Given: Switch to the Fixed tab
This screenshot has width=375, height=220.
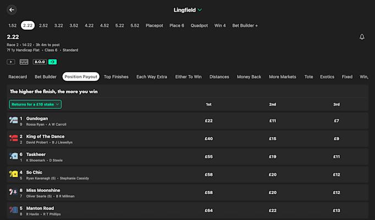Looking at the screenshot, I should point(347,77).
